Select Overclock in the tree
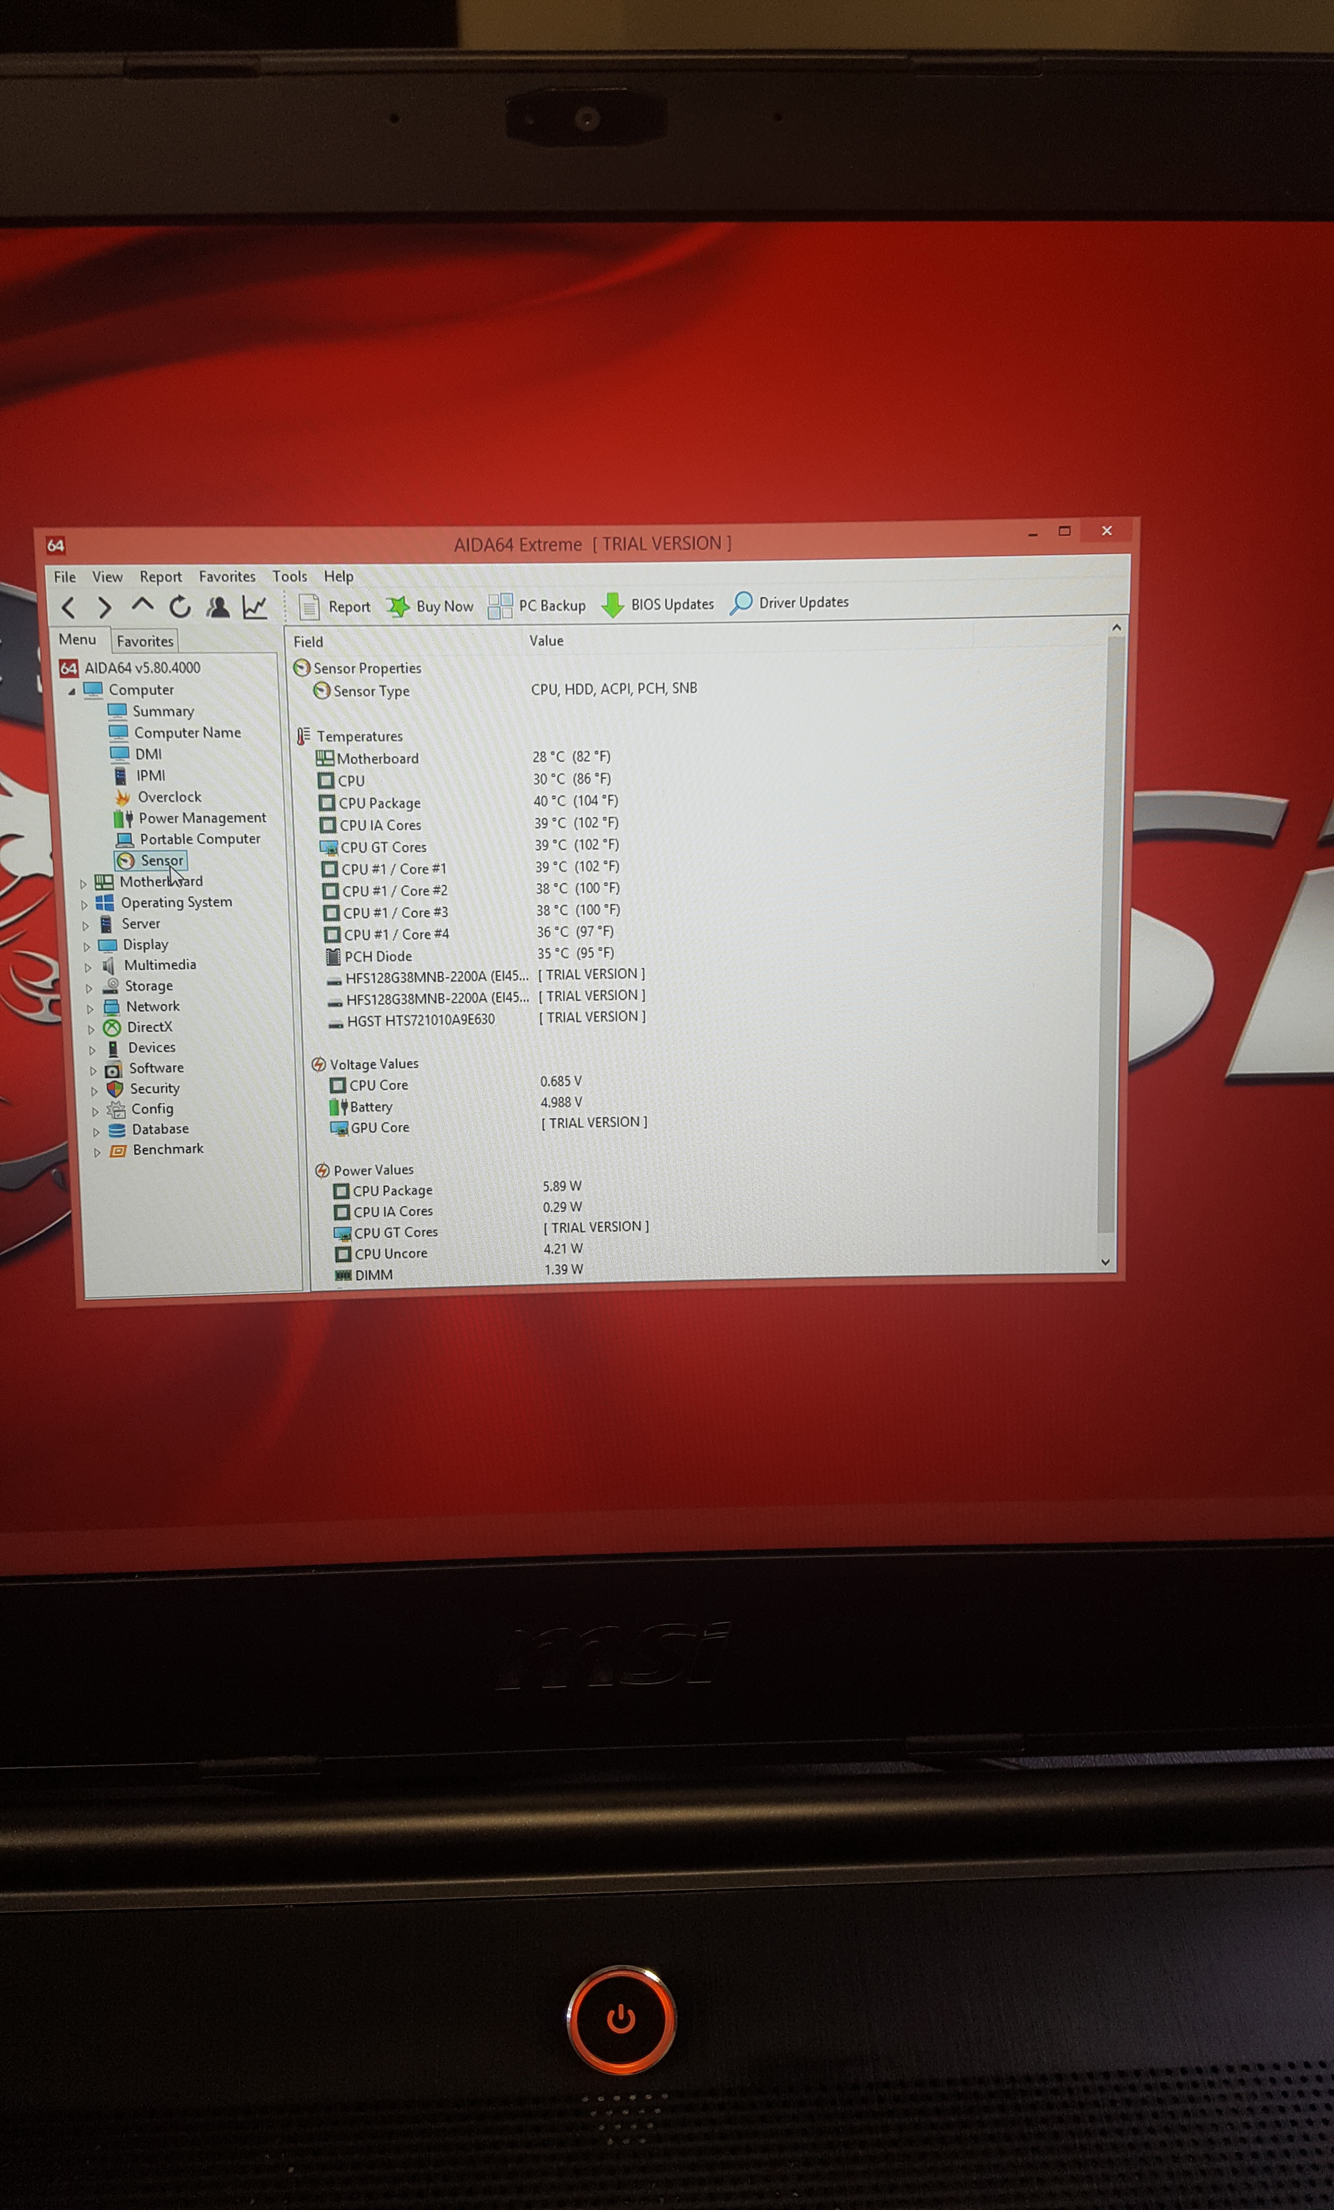This screenshot has height=2210, width=1334. click(158, 798)
